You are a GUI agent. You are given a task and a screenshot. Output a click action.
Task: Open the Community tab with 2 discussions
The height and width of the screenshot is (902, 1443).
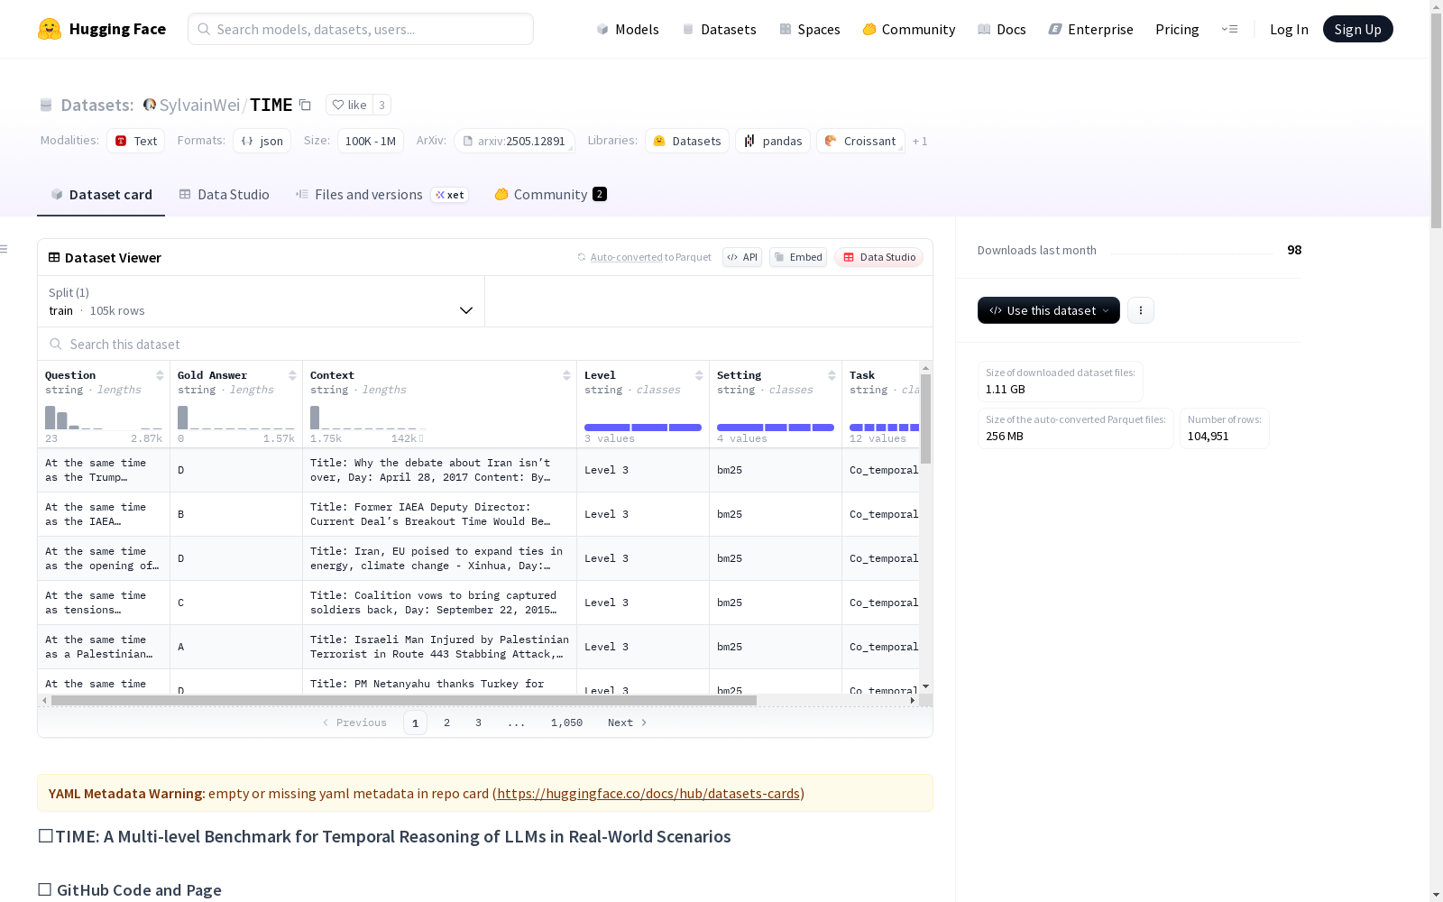pos(550,195)
